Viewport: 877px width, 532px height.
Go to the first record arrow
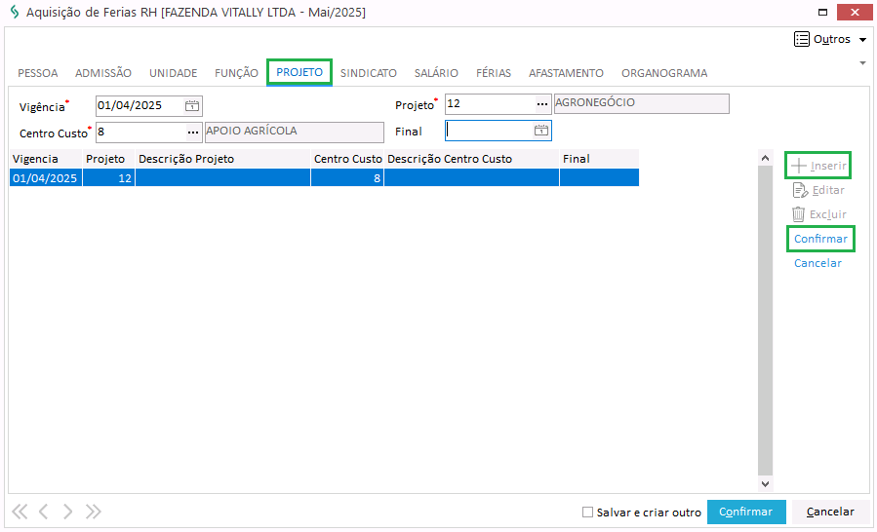pos(20,512)
